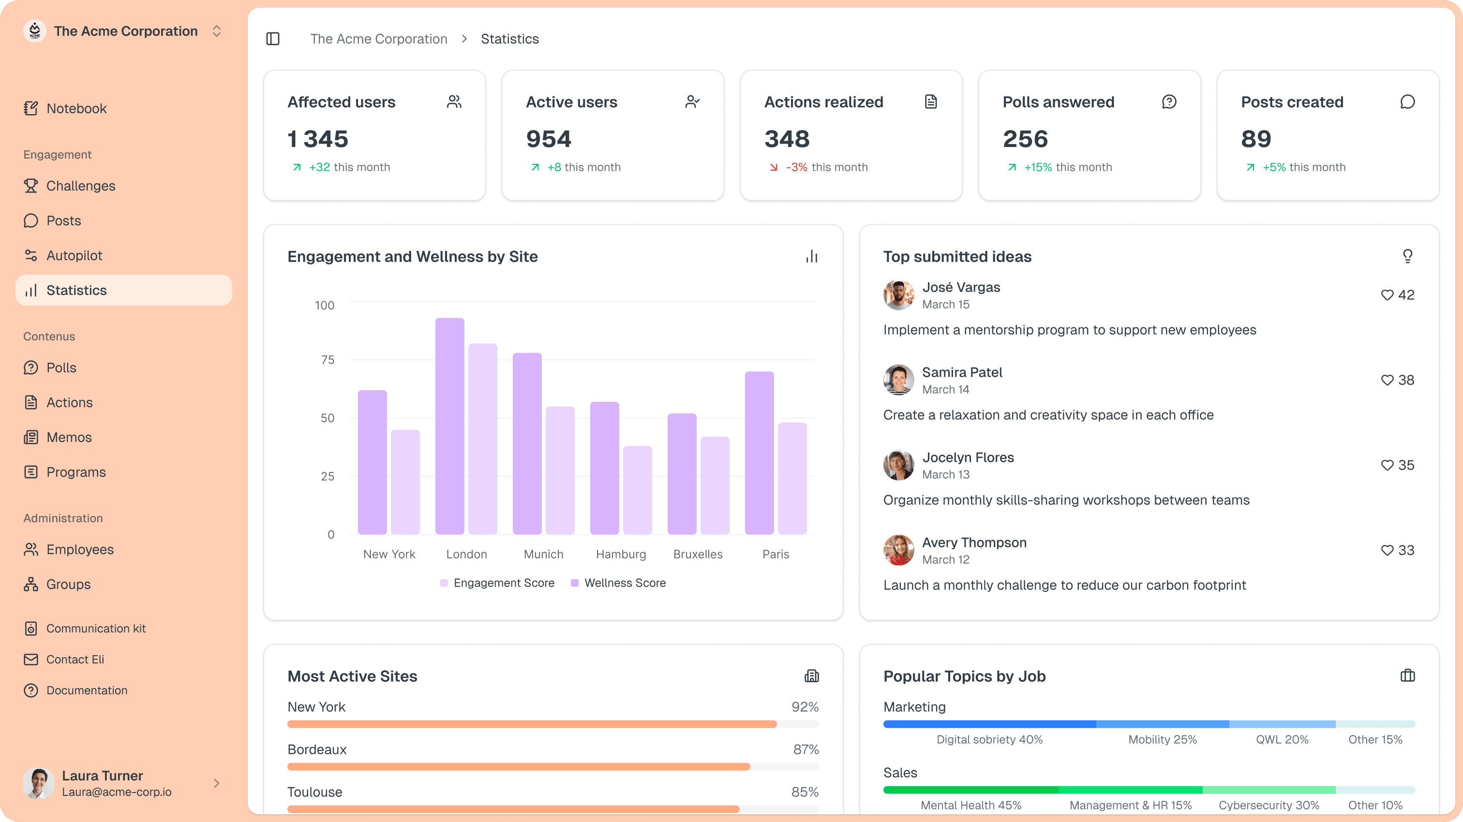Open the Documentation page
This screenshot has width=1463, height=822.
coord(86,690)
